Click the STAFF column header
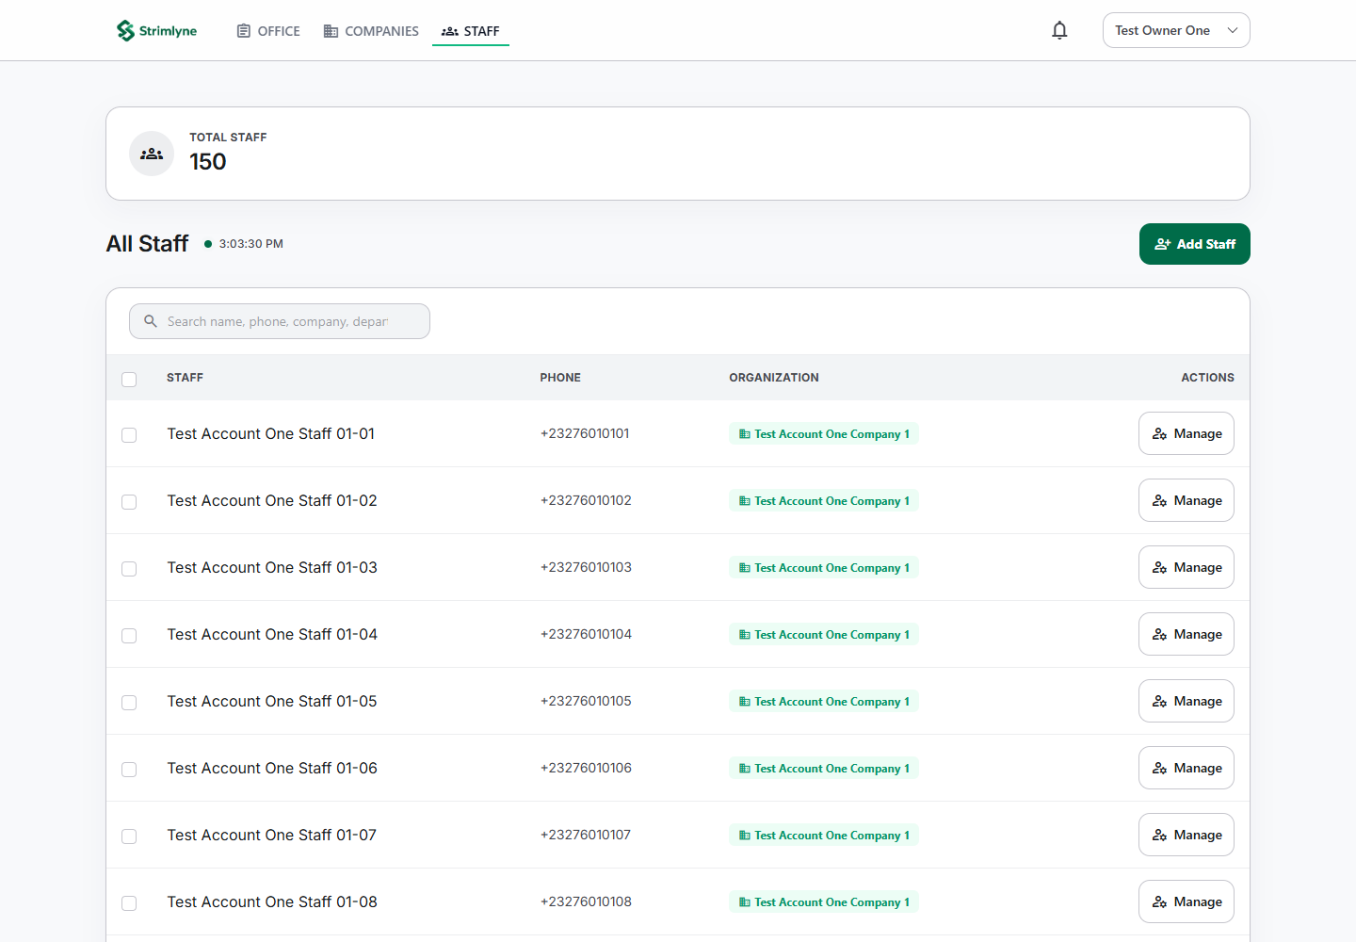The image size is (1356, 942). pos(185,378)
